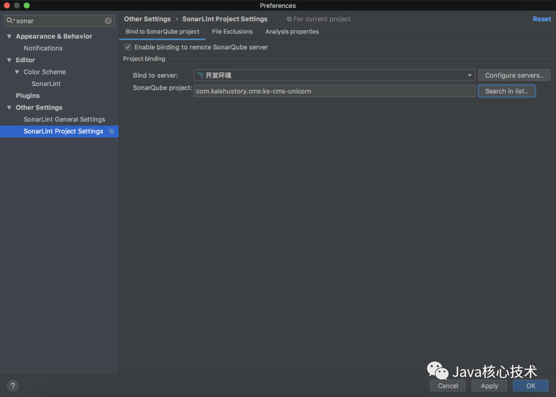The height and width of the screenshot is (397, 556).
Task: Click the search magnifier icon
Action: (x=10, y=21)
